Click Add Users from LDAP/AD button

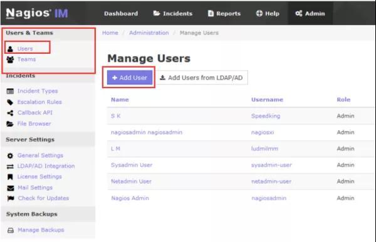[x=202, y=78]
